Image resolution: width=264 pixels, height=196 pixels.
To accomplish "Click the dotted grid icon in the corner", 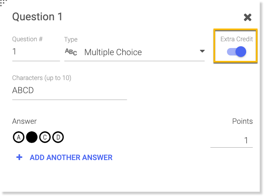I will tap(4, 3).
